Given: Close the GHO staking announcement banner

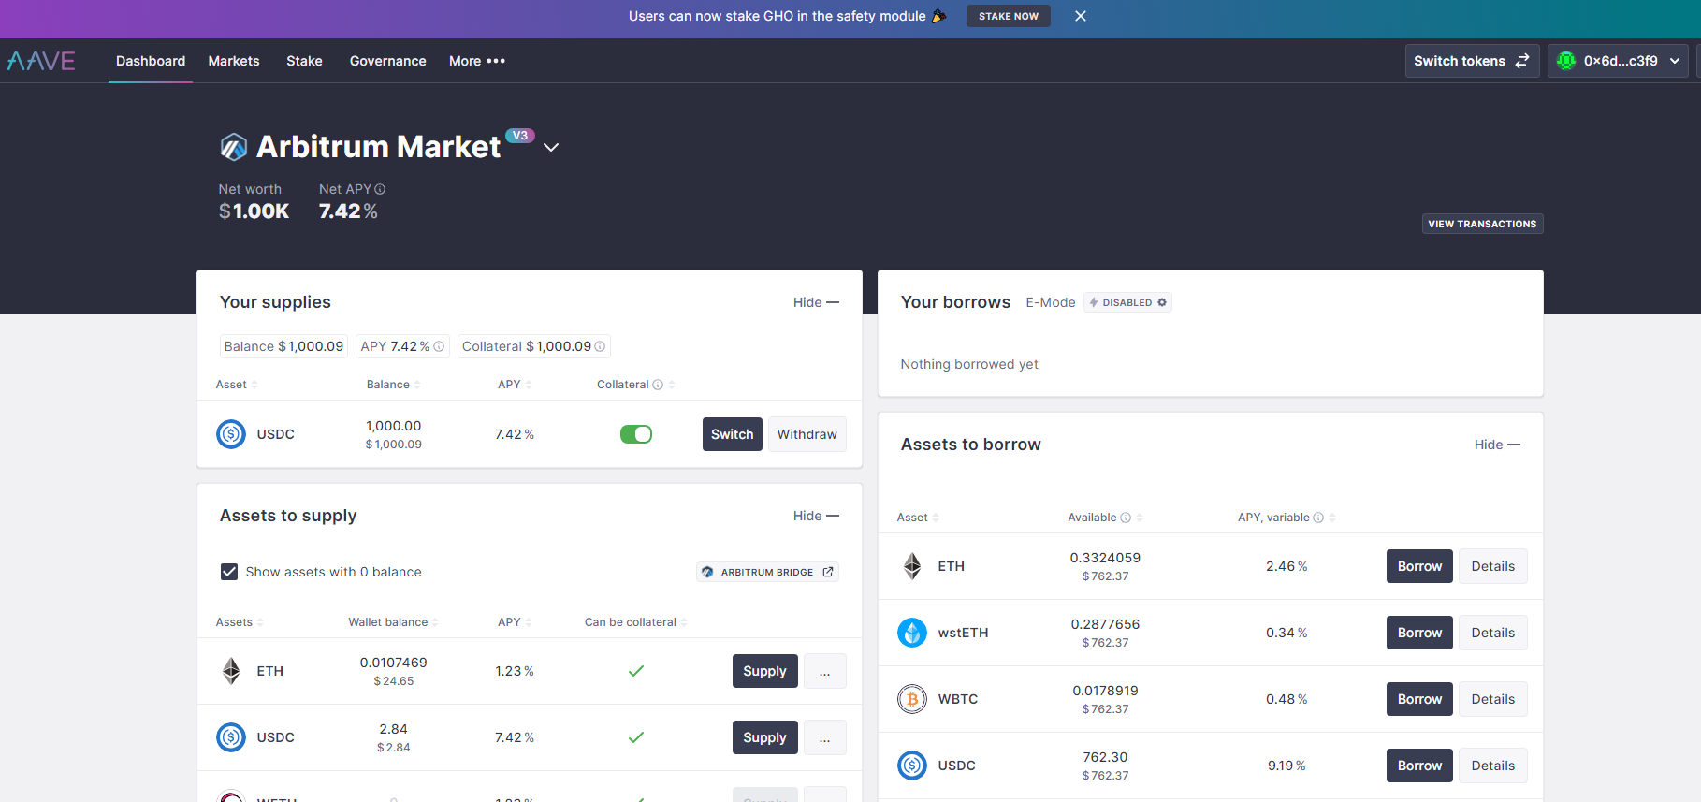Looking at the screenshot, I should coord(1081,16).
